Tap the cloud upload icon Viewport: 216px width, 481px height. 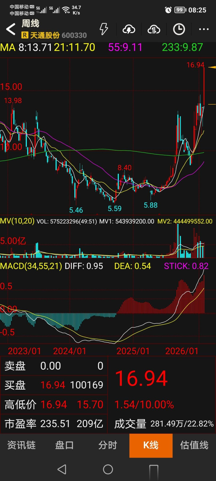click(x=154, y=29)
